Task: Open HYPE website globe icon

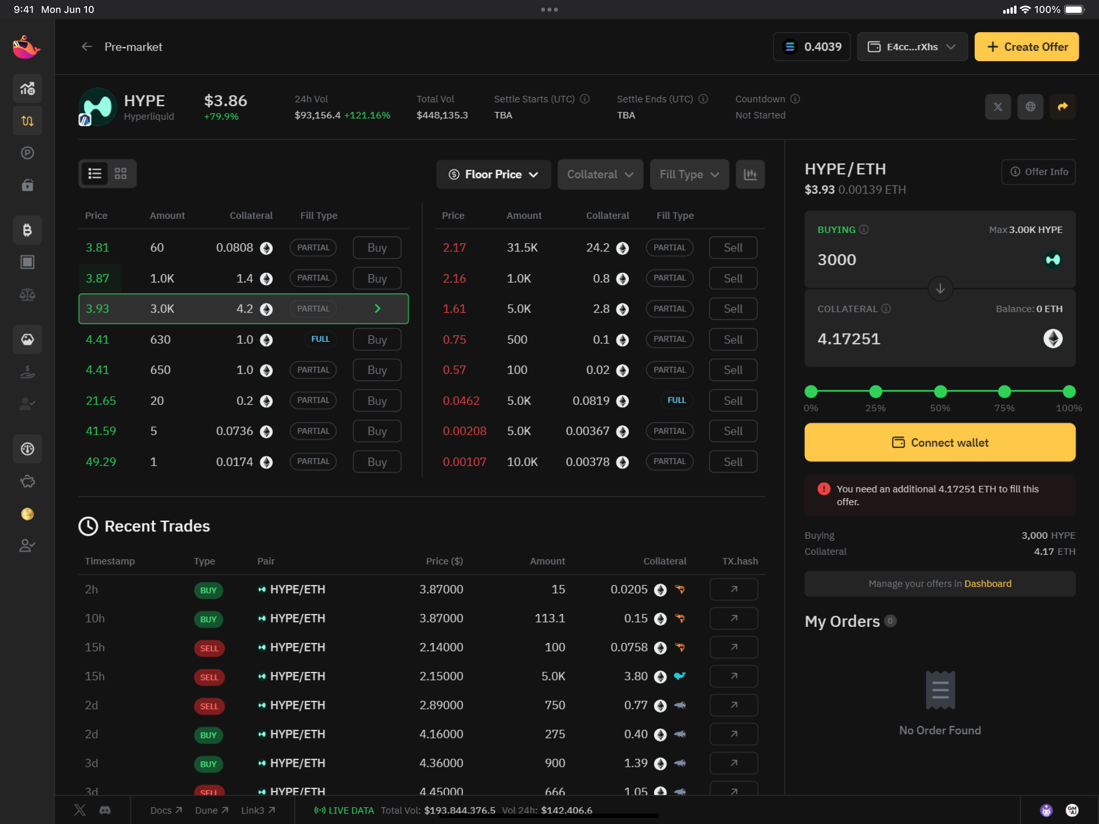Action: tap(1030, 106)
